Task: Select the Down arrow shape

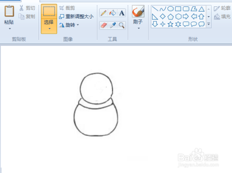Action: (x=155, y=24)
